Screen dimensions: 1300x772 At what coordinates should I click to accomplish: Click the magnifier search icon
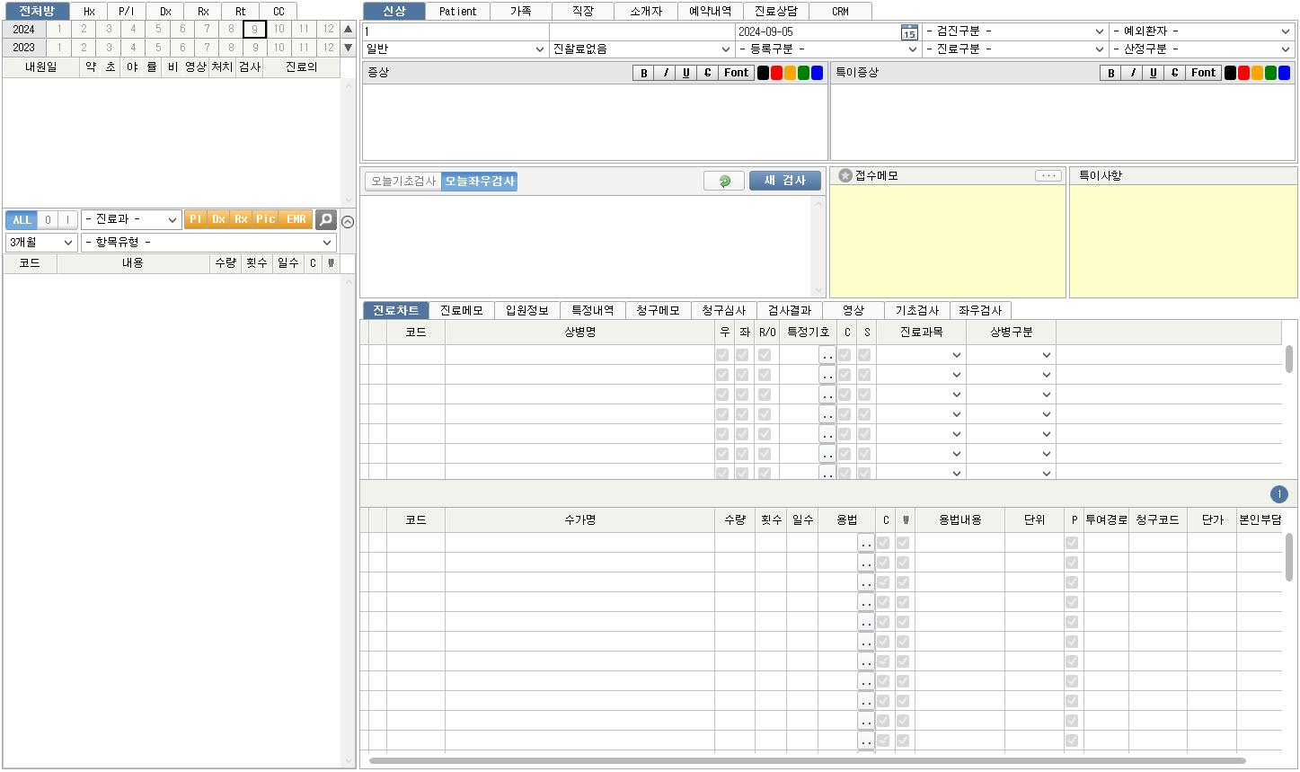tap(326, 219)
